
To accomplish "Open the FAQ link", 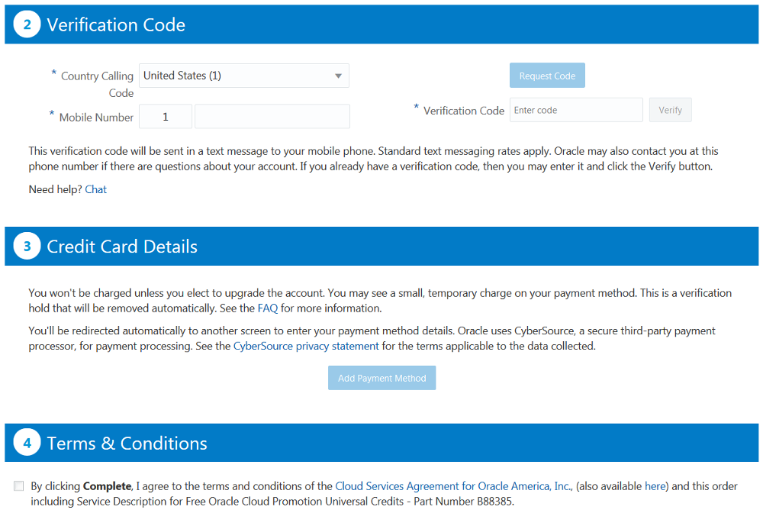I will 268,308.
